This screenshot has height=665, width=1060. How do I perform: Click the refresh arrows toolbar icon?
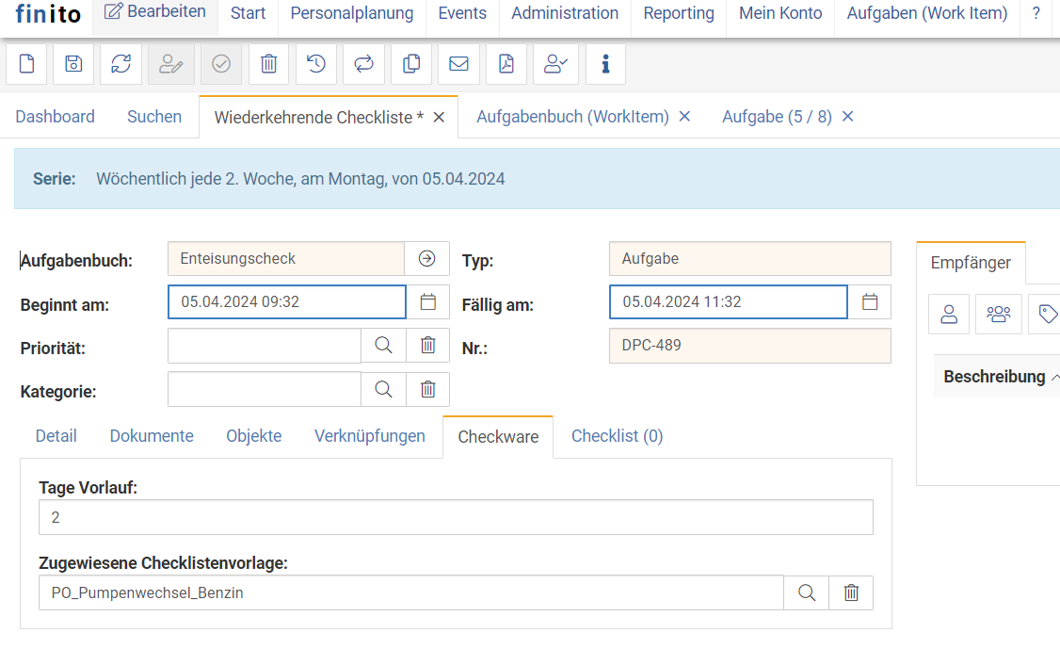[x=120, y=64]
